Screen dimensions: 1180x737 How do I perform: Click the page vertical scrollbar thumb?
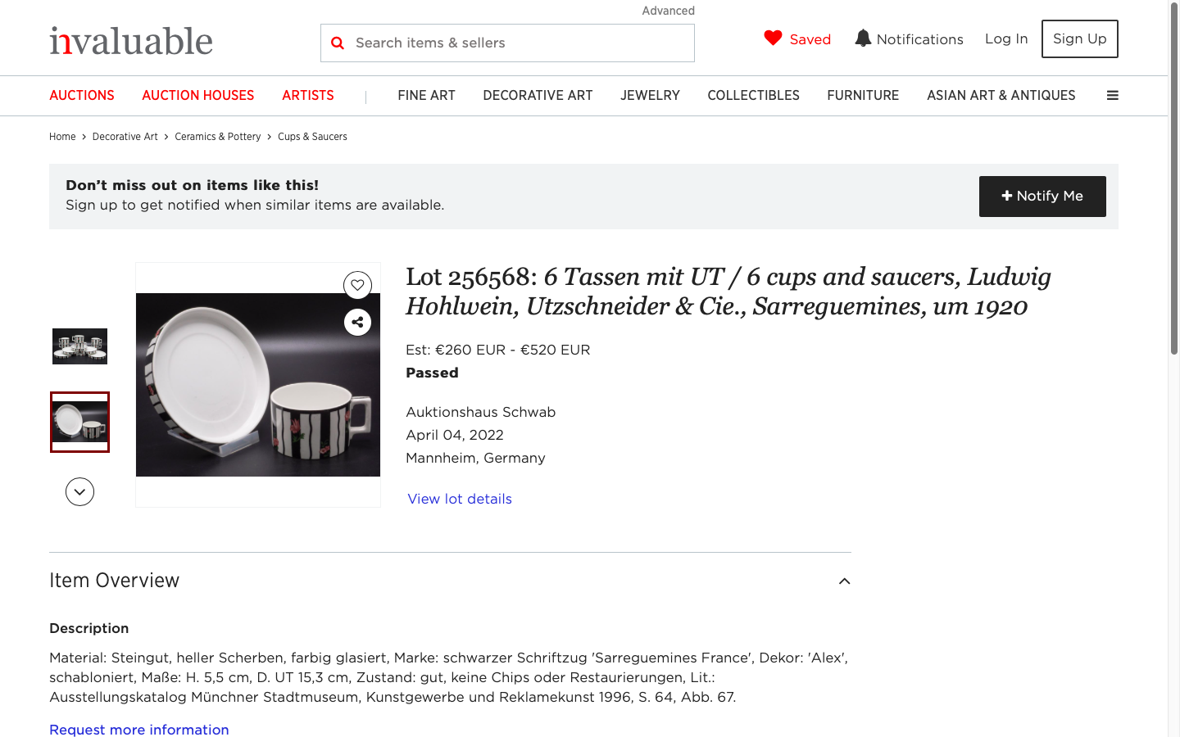pos(1173,179)
